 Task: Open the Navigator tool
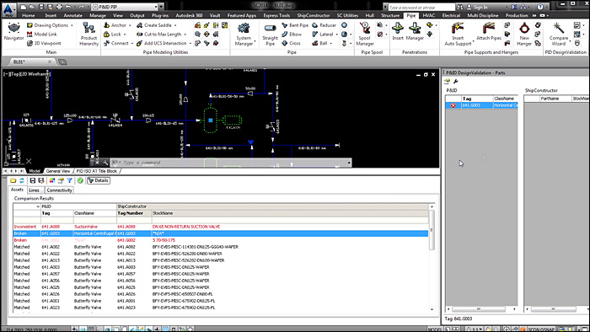tap(13, 31)
